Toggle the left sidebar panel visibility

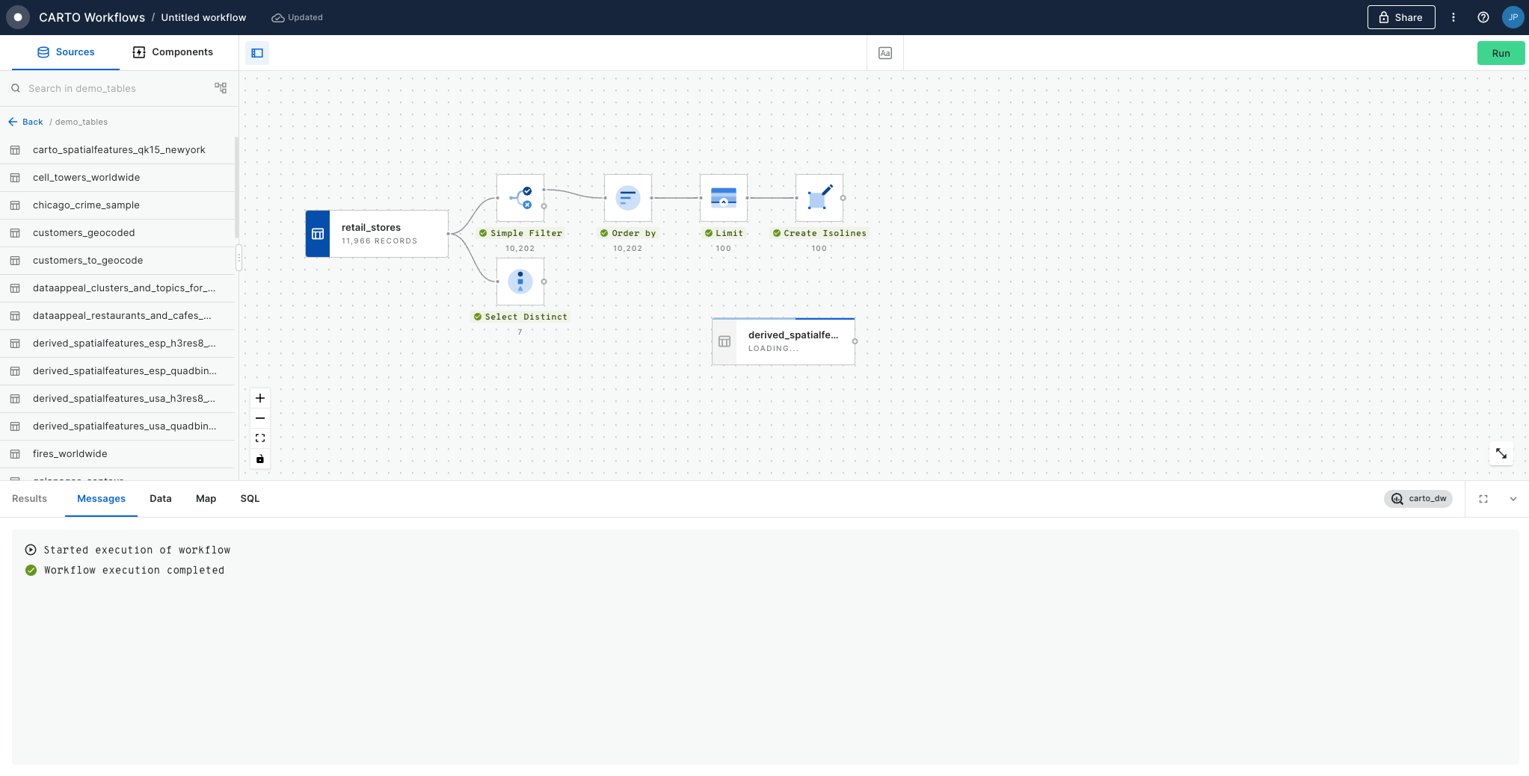pyautogui.click(x=257, y=53)
